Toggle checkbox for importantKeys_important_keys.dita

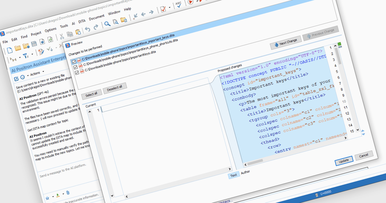coord(74,61)
